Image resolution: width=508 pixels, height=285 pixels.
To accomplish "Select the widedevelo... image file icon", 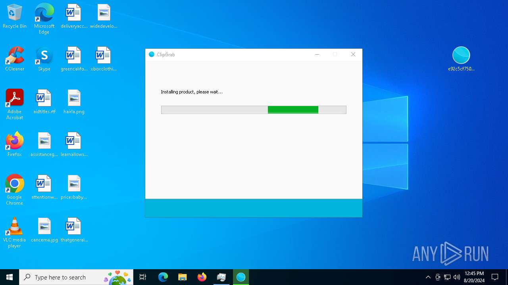I will click(104, 17).
